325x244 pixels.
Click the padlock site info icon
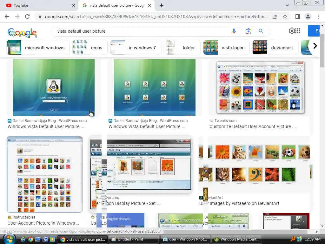click(40, 17)
